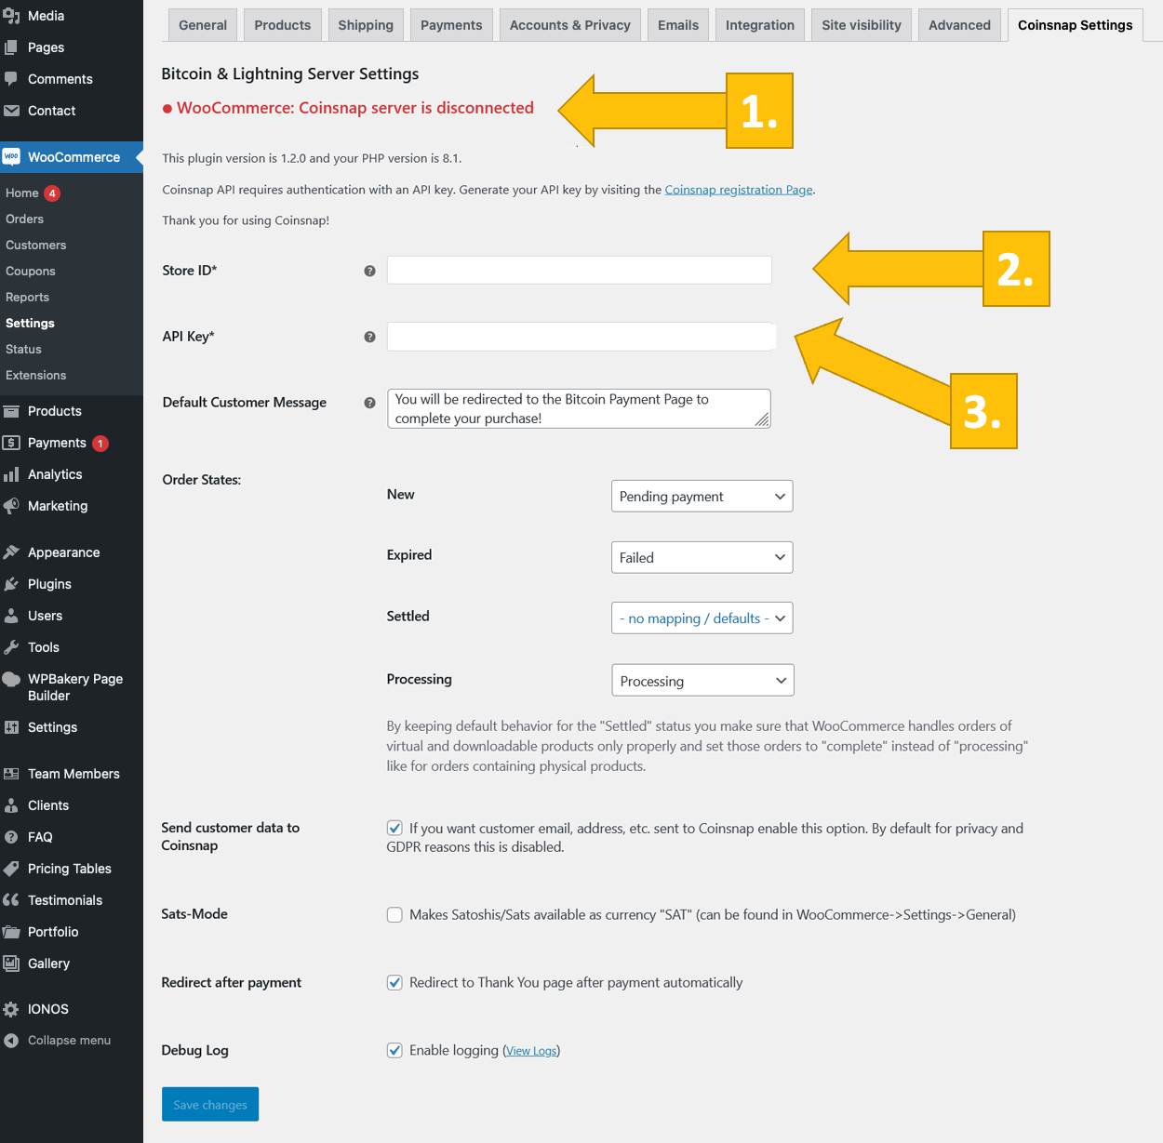Viewport: 1163px width, 1143px height.
Task: Click the Pricing Tables tag icon
Action: coord(11,869)
